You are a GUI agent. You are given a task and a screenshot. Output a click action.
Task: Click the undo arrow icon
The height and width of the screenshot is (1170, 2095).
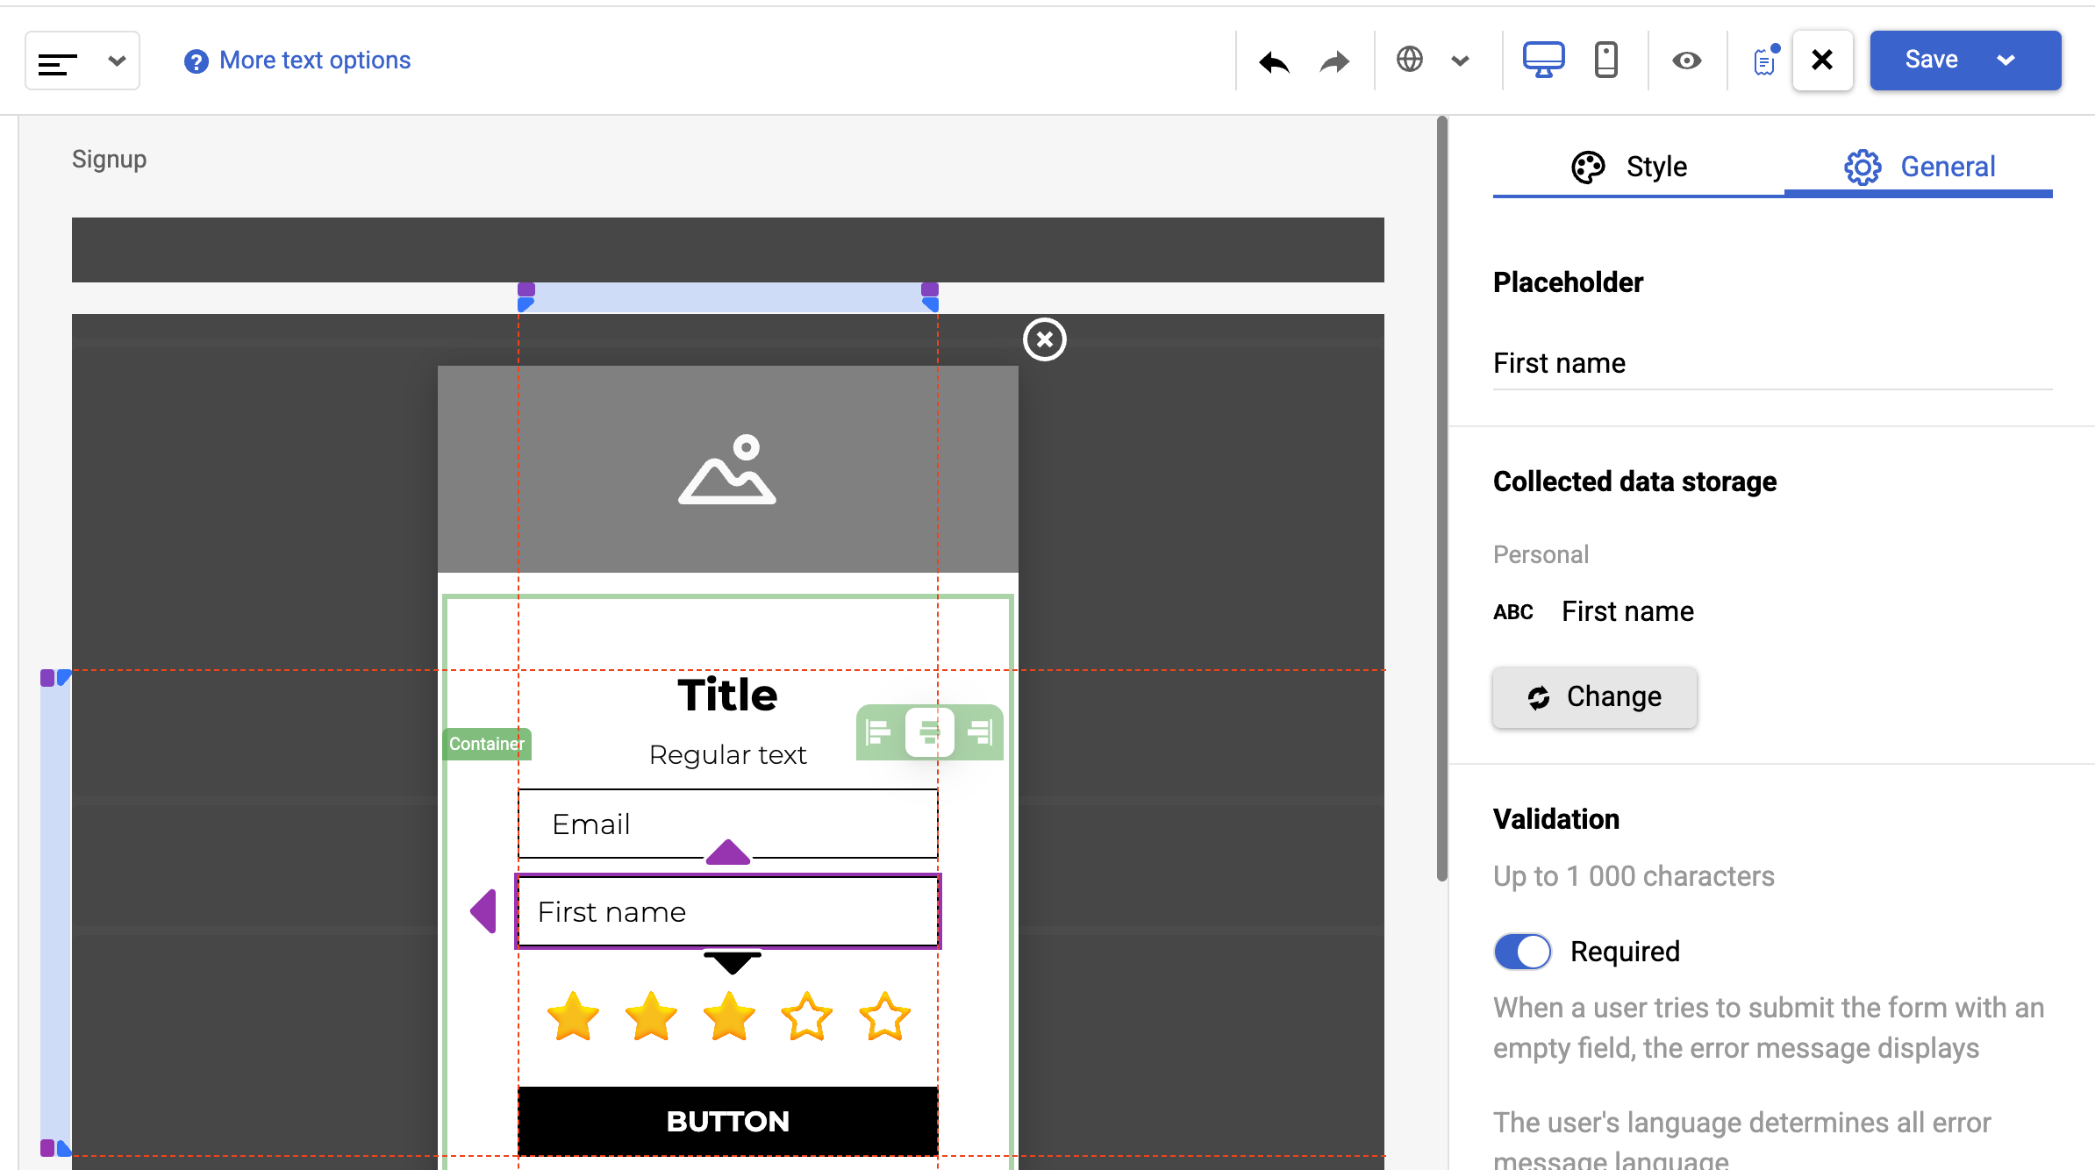coord(1274,61)
